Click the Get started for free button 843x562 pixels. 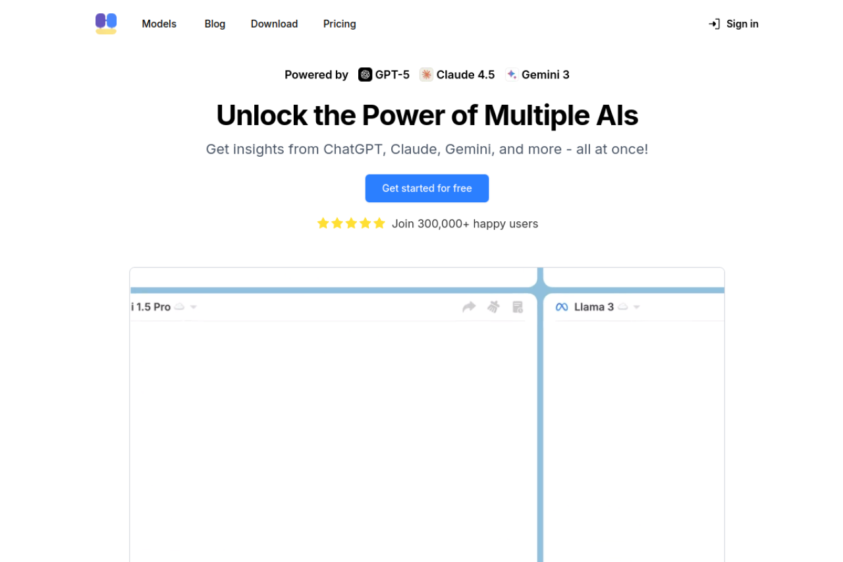(x=427, y=188)
